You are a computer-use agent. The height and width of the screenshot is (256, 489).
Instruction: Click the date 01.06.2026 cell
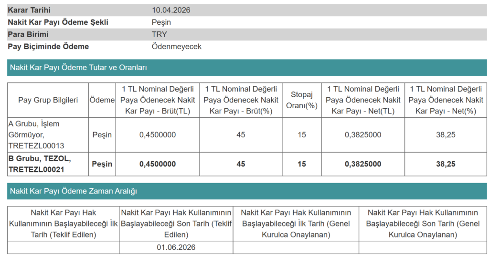click(x=176, y=247)
